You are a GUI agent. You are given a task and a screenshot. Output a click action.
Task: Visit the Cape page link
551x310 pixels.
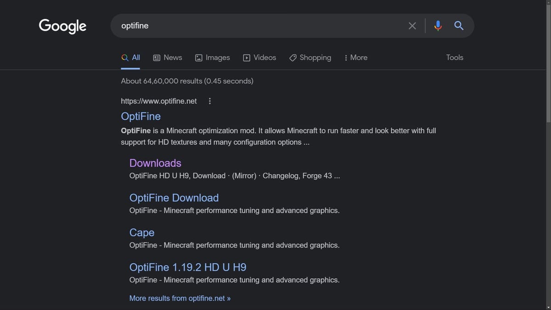pyautogui.click(x=141, y=233)
